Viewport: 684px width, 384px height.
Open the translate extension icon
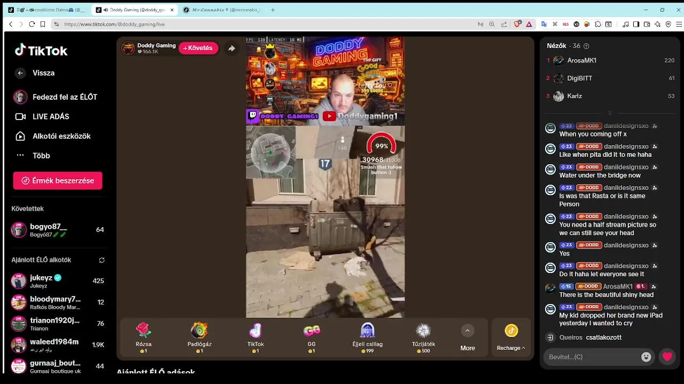click(x=544, y=24)
